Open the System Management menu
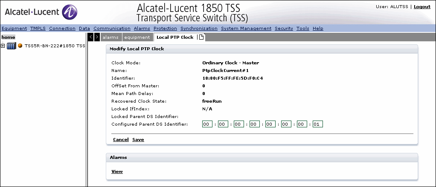The image size is (436, 187). (x=246, y=28)
